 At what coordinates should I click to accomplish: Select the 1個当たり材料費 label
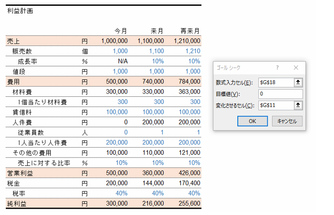tap(42, 102)
